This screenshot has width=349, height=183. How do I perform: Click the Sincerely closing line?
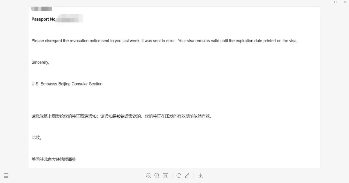40,62
